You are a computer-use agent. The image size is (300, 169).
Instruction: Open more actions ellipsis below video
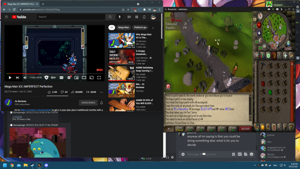(101, 92)
